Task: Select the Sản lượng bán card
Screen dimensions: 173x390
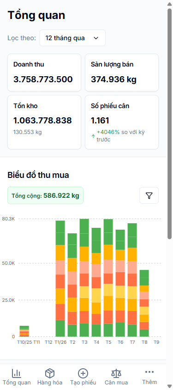Action: 122,73
